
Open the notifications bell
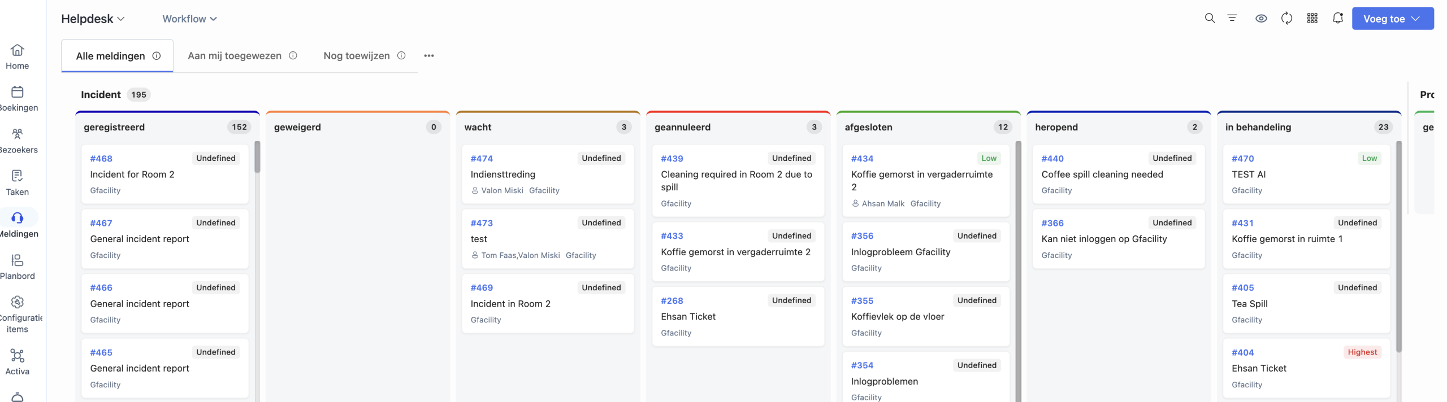(x=1337, y=19)
